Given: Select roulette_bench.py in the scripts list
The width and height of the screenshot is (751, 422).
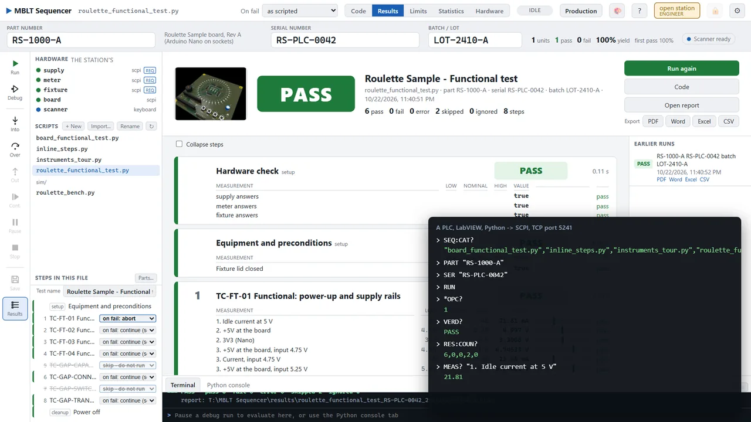Looking at the screenshot, I should pos(66,193).
